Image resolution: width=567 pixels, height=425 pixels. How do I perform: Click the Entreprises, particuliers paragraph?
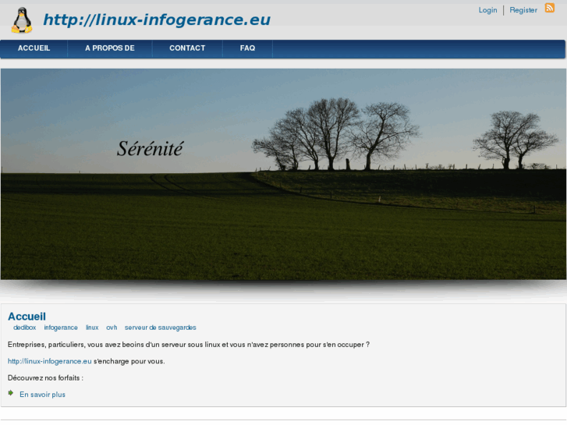point(189,345)
